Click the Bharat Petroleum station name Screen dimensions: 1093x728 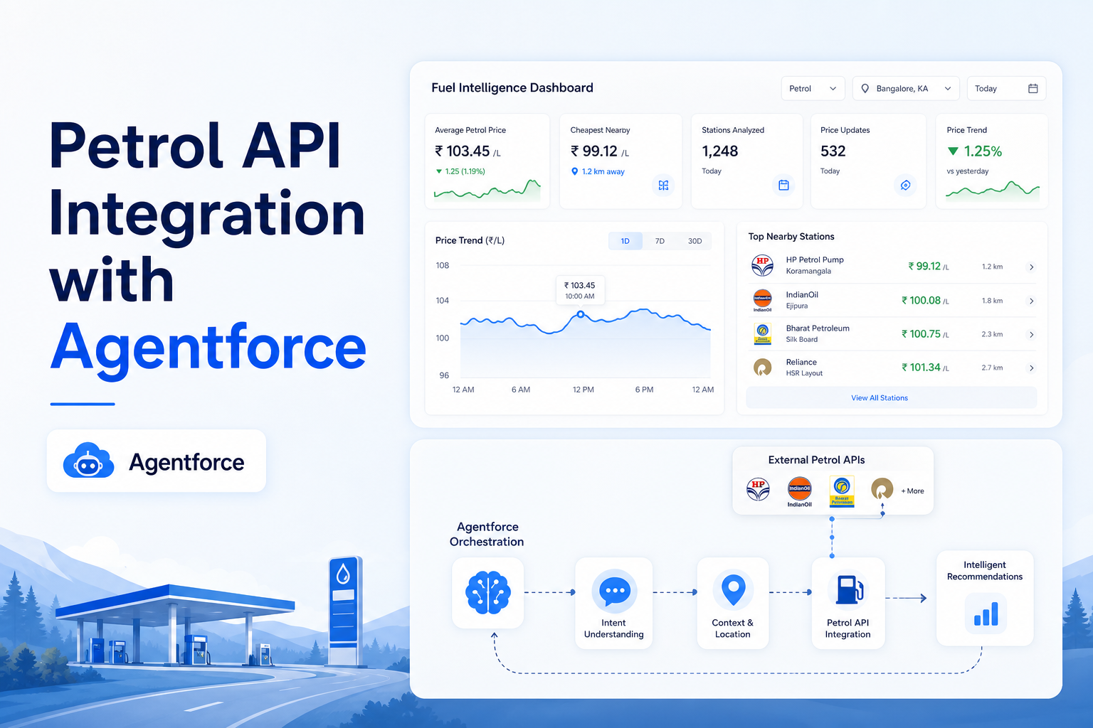(818, 328)
